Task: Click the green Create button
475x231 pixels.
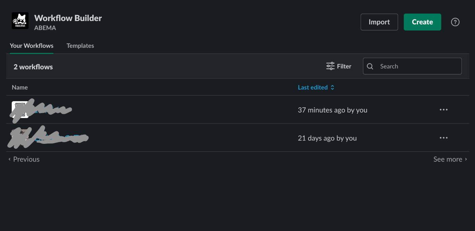Action: (x=422, y=22)
